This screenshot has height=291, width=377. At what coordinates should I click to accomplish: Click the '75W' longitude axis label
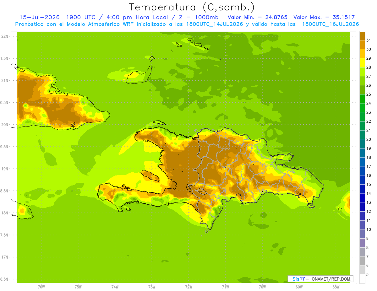78,287
